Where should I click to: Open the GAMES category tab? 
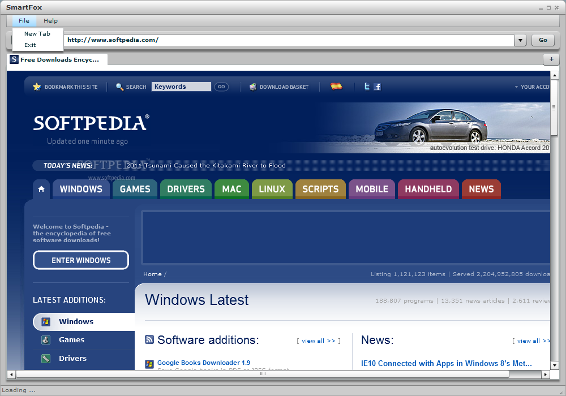(x=135, y=189)
